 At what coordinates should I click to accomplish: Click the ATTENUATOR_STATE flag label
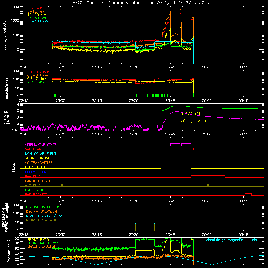[41, 145]
